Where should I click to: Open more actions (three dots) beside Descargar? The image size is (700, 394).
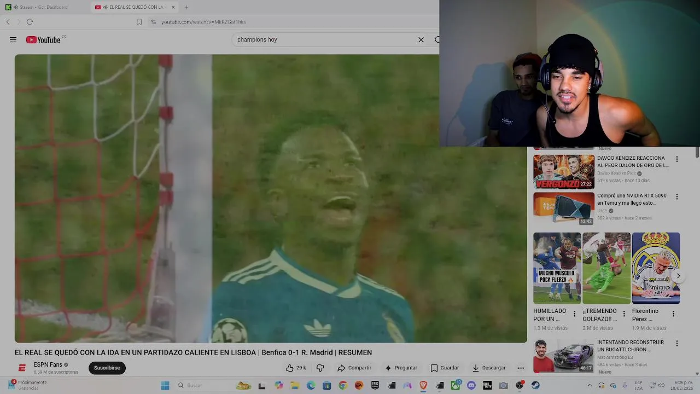click(521, 368)
